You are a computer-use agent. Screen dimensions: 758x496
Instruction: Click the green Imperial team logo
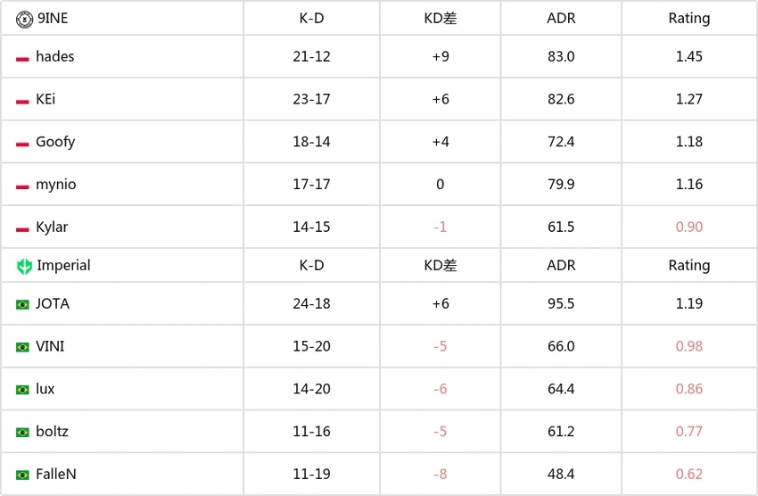pyautogui.click(x=24, y=266)
